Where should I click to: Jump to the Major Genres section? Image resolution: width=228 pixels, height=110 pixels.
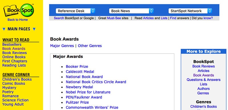tap(62, 46)
